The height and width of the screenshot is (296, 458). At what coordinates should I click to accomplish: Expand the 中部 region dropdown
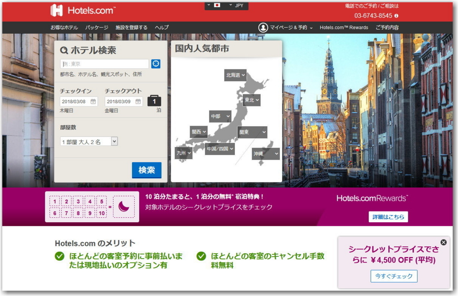pos(220,116)
